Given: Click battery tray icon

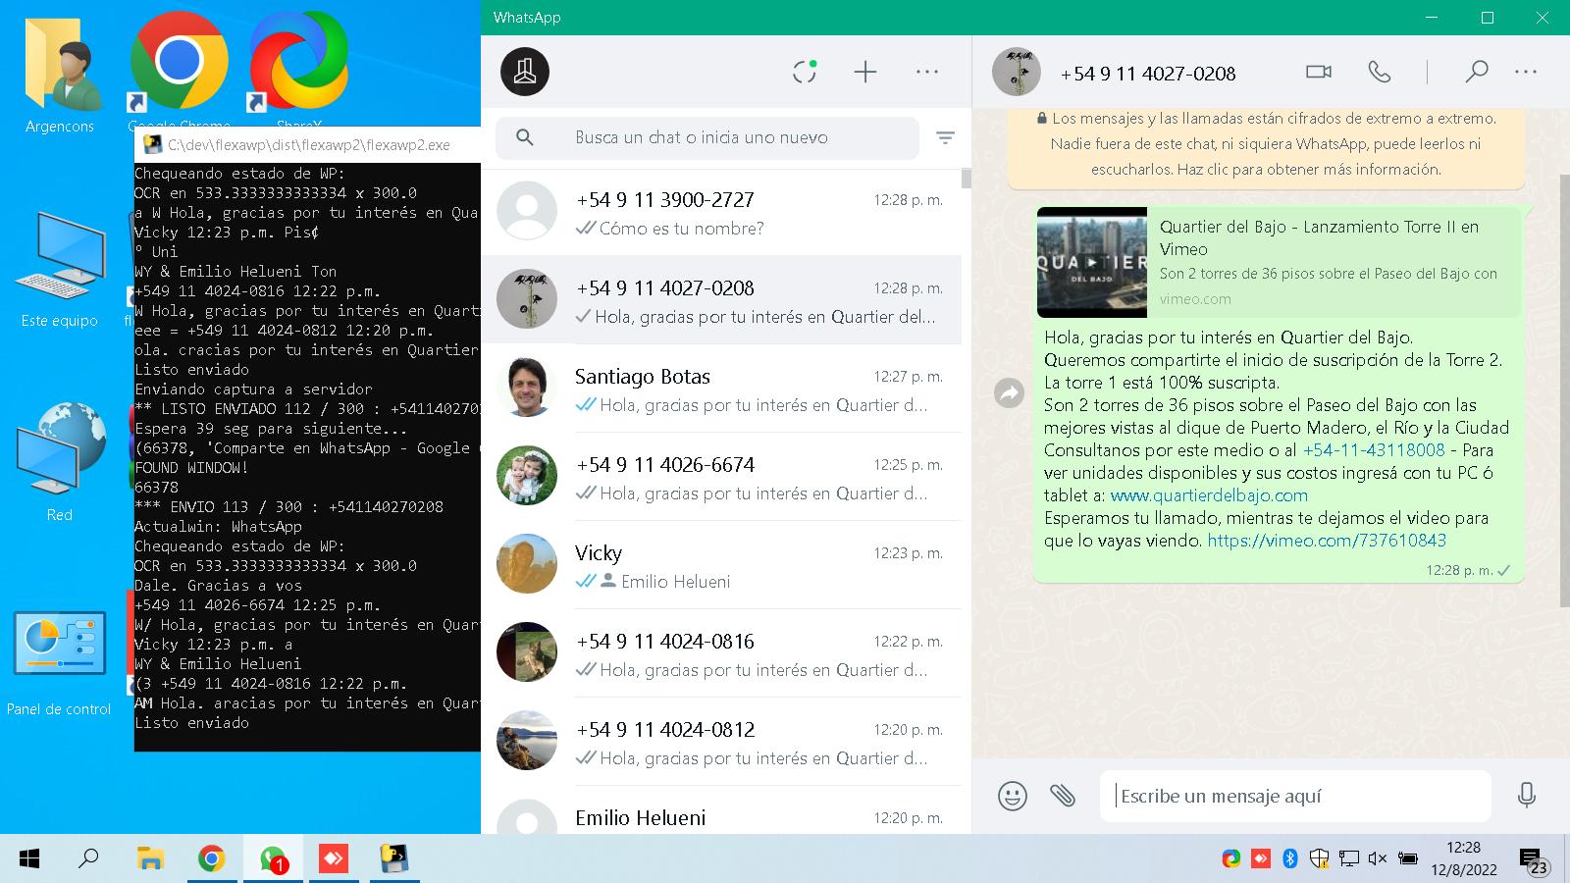Looking at the screenshot, I should coord(1407,858).
